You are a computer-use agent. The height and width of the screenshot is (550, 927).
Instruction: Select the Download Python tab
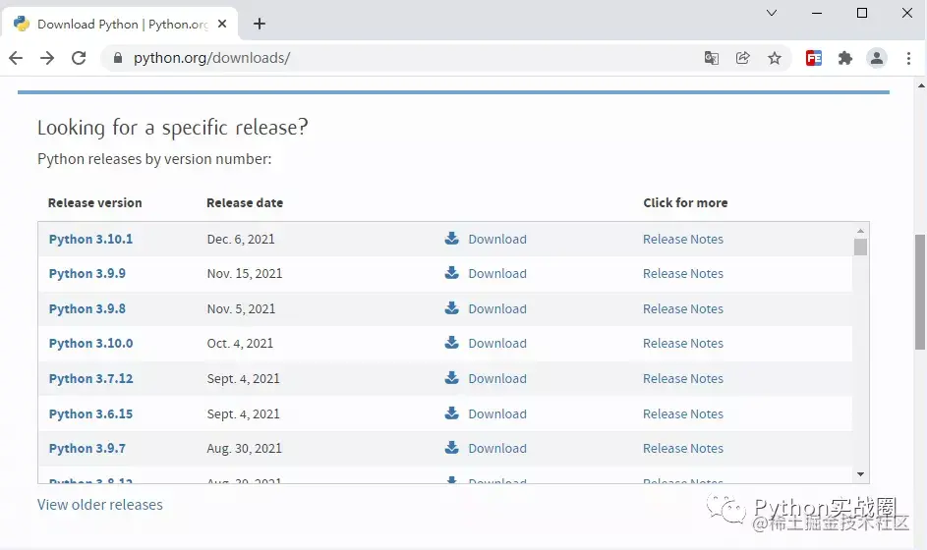pos(120,24)
